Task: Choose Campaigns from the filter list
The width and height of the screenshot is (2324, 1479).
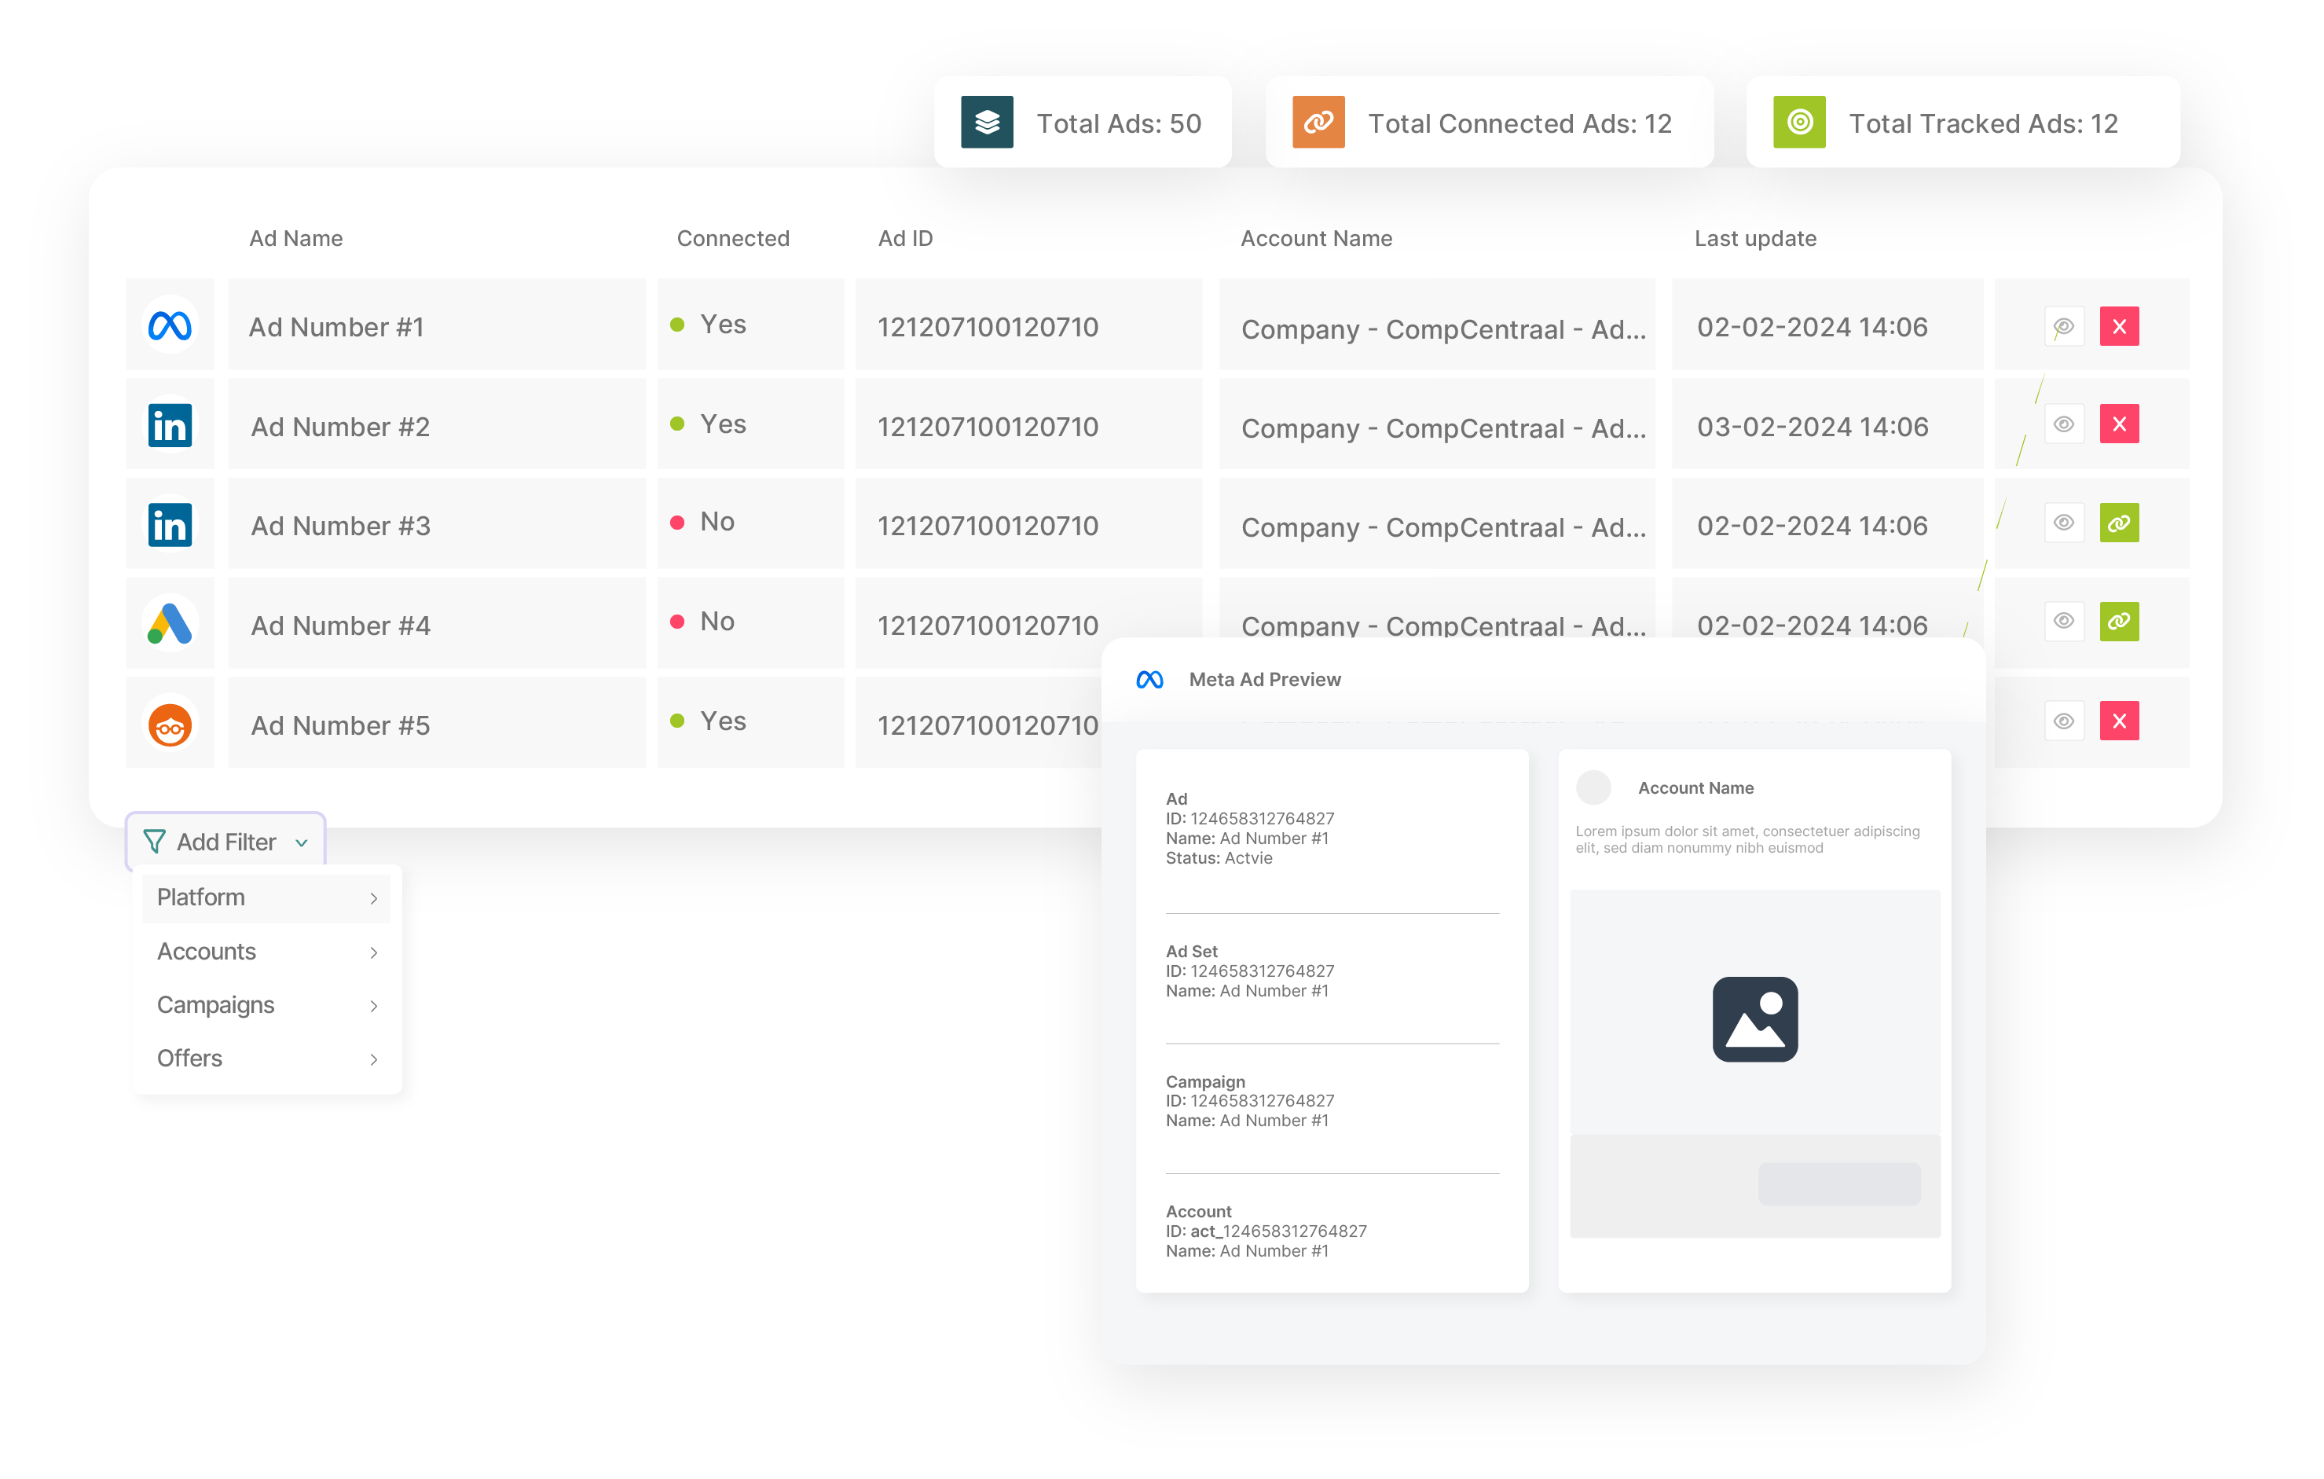Action: click(215, 1005)
